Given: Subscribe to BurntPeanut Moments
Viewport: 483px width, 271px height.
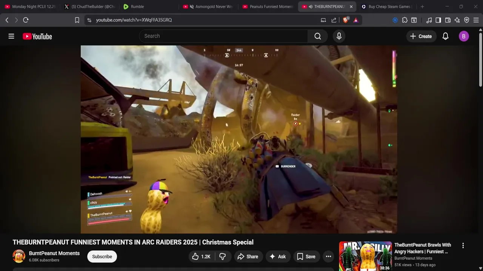Looking at the screenshot, I should pos(102,257).
